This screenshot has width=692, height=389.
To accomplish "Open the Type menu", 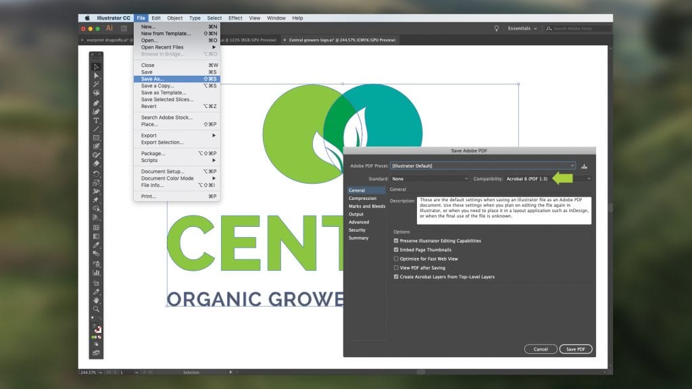I will [x=195, y=18].
